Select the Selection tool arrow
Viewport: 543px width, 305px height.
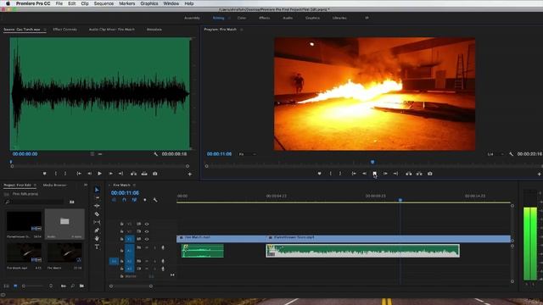tap(97, 190)
